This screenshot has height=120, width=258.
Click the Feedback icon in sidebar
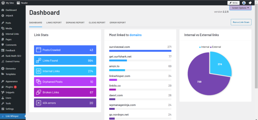pos(3,50)
